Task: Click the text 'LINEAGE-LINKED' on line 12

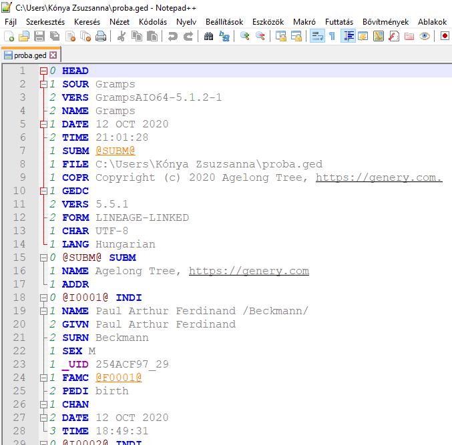Action: 142,217
